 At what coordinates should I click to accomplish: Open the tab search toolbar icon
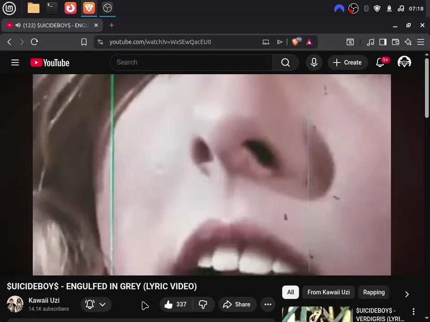pyautogui.click(x=350, y=42)
